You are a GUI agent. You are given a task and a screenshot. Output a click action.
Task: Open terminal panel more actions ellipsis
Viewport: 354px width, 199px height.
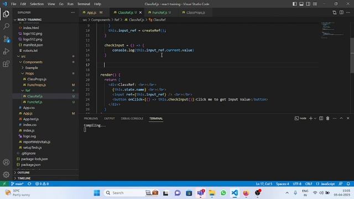pyautogui.click(x=334, y=118)
